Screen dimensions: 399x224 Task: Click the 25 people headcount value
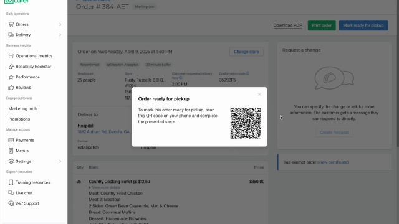87,80
